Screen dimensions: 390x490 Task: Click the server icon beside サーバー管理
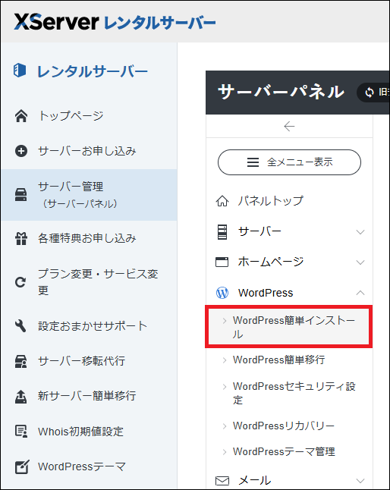pos(21,195)
